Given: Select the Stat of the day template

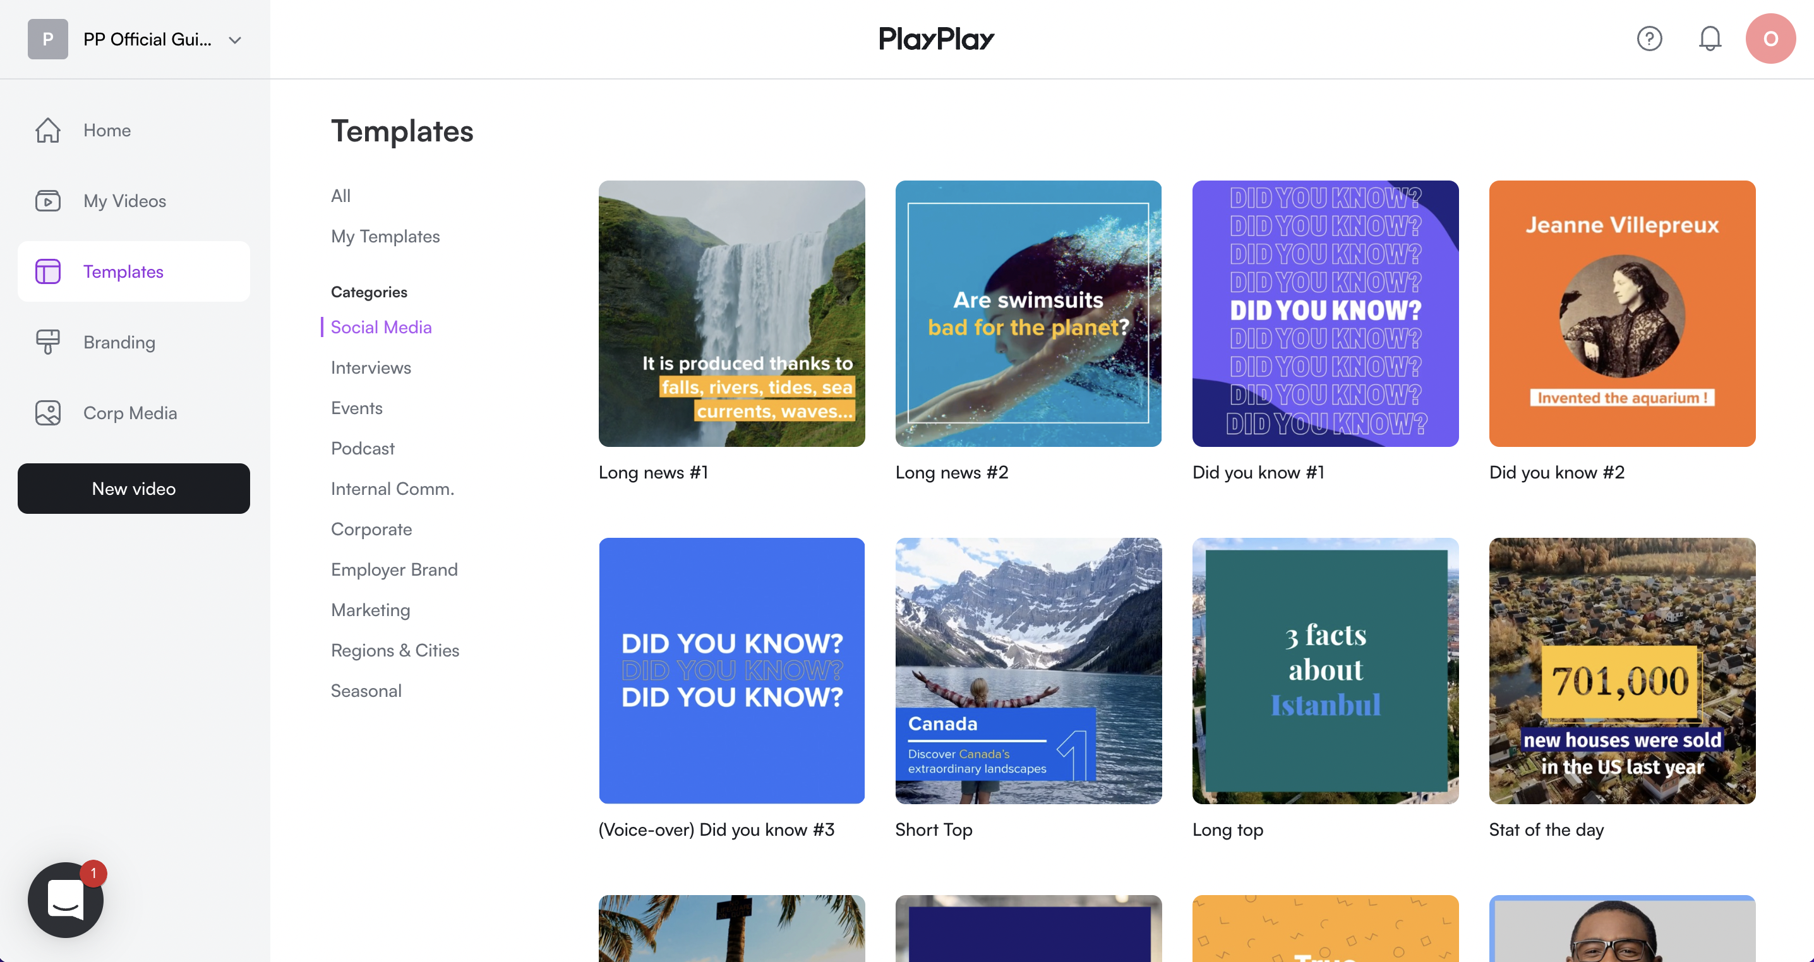Looking at the screenshot, I should pyautogui.click(x=1622, y=670).
